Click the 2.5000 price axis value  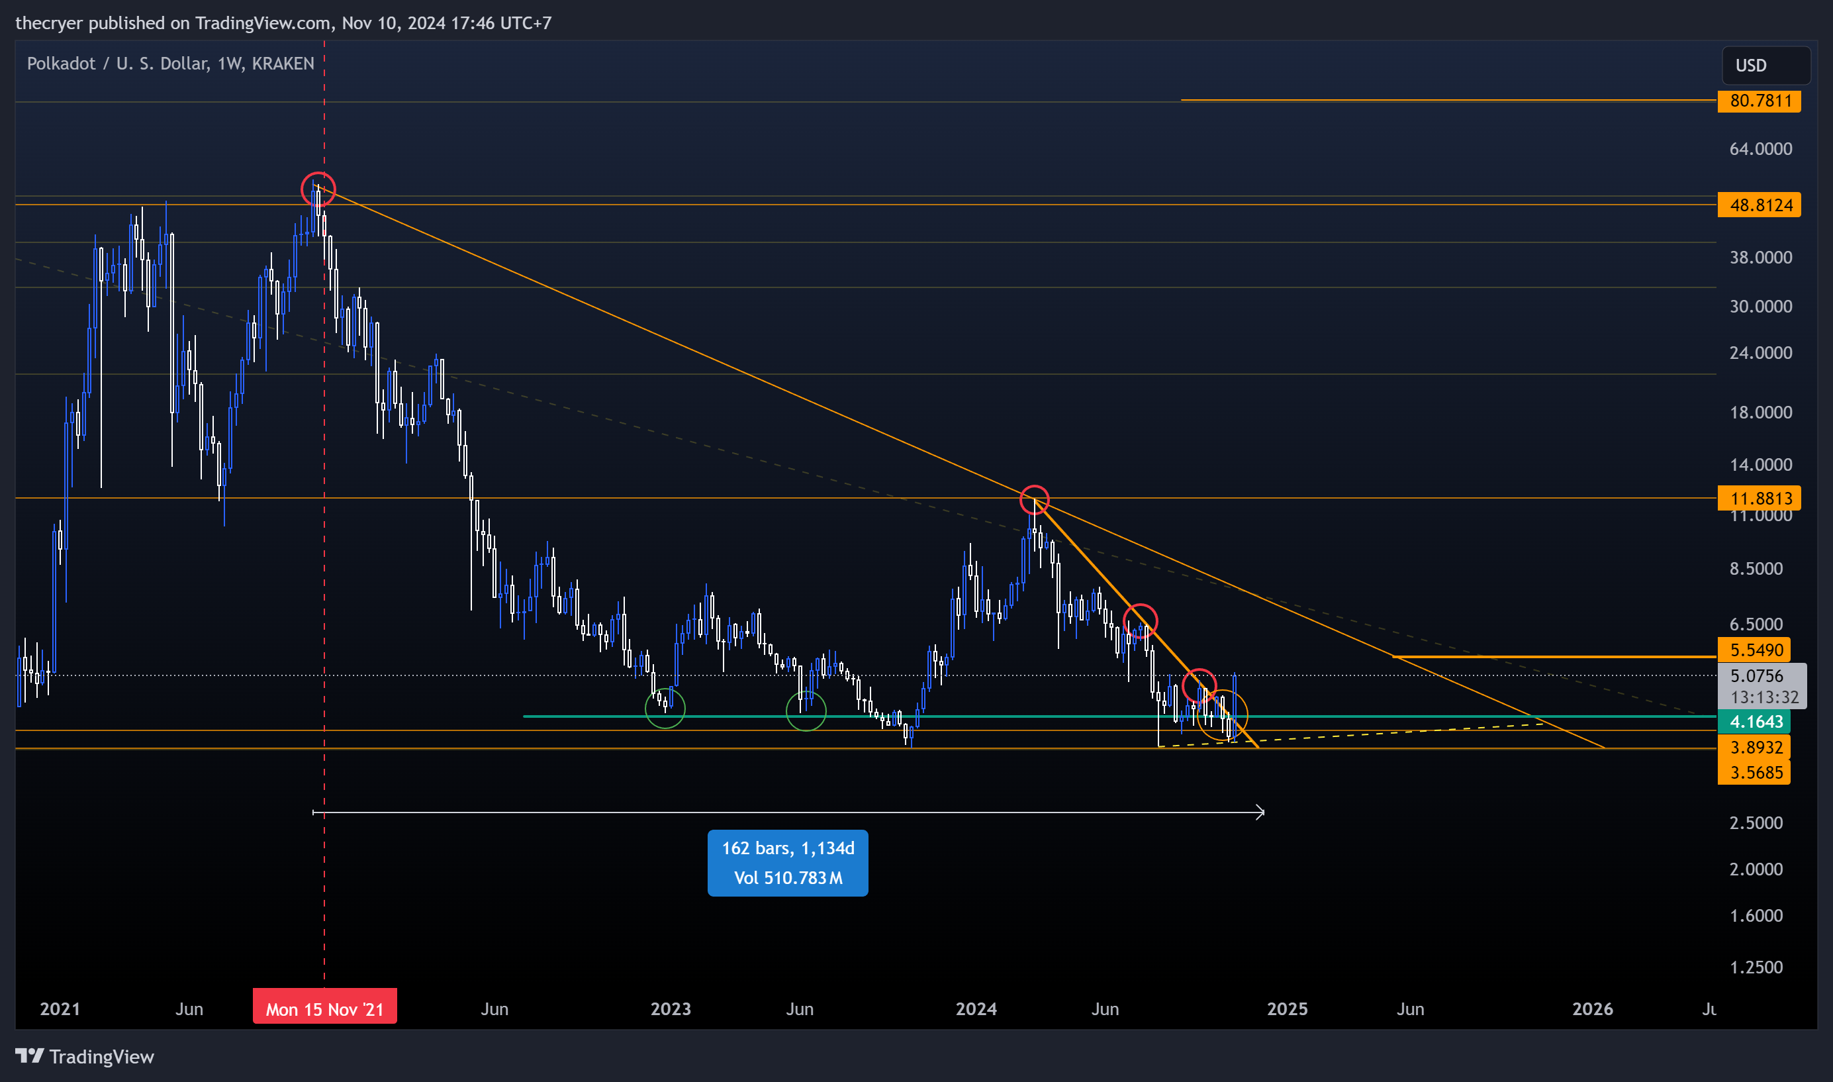coord(1756,823)
